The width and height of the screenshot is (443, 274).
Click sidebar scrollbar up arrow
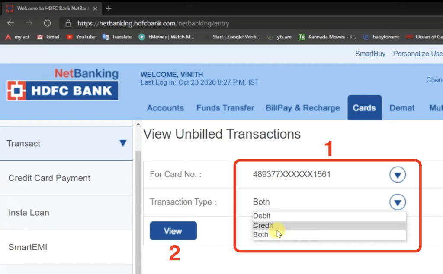[138, 124]
